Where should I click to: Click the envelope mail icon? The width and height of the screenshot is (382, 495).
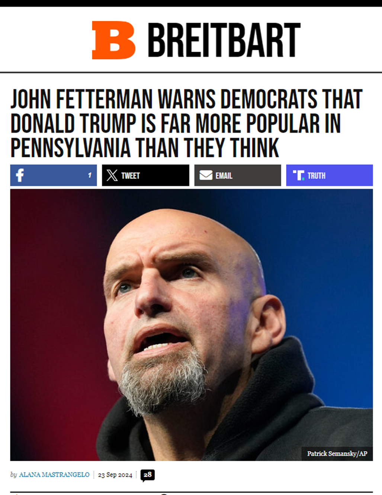point(206,175)
